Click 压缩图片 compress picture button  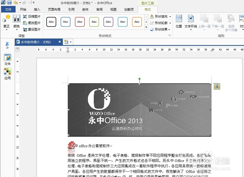coord(32,17)
